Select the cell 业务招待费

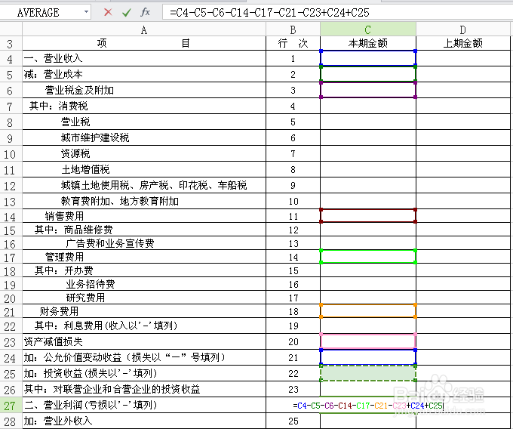tap(144, 284)
